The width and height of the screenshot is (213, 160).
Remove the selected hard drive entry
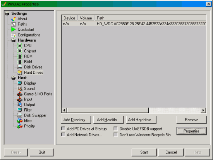point(192,120)
